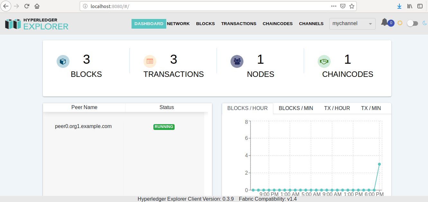This screenshot has height=202, width=428.
Task: Open the notifications bell icon
Action: pyautogui.click(x=385, y=22)
